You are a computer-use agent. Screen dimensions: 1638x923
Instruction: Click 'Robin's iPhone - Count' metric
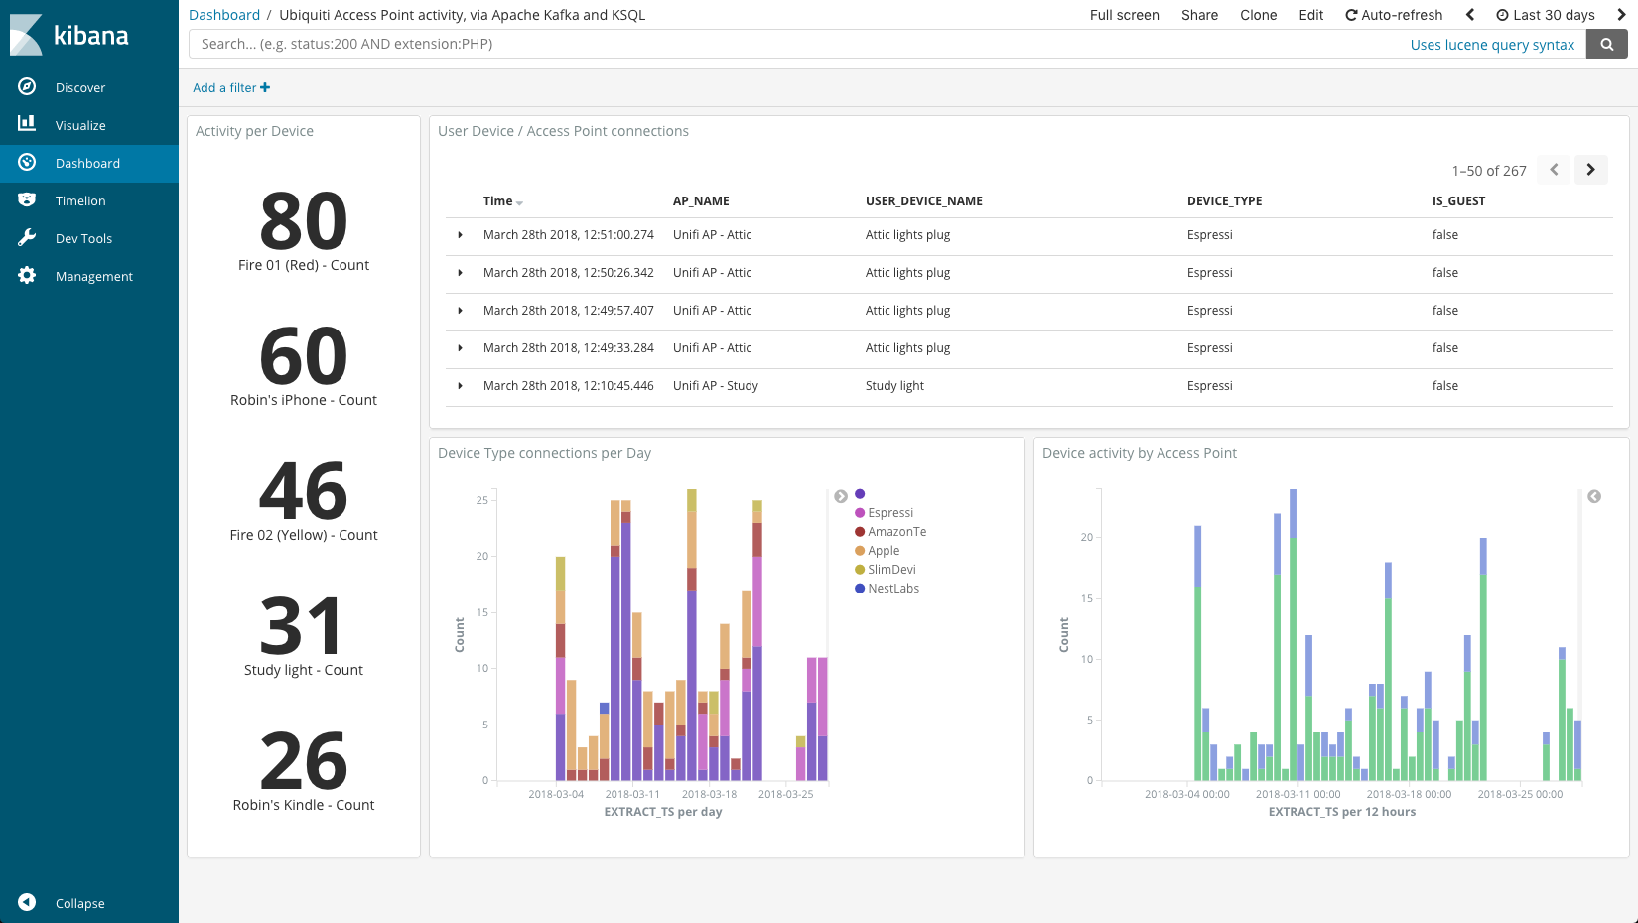click(x=304, y=365)
